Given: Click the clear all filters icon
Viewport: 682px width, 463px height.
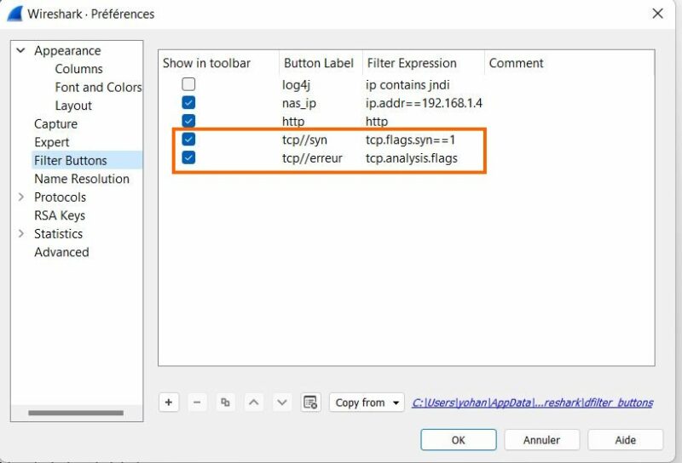Looking at the screenshot, I should pyautogui.click(x=310, y=403).
